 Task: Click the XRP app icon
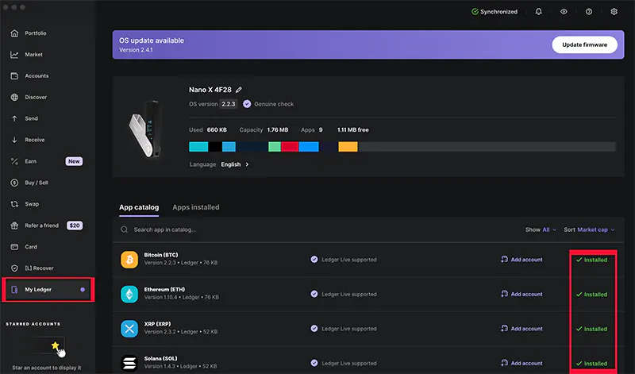[130, 328]
